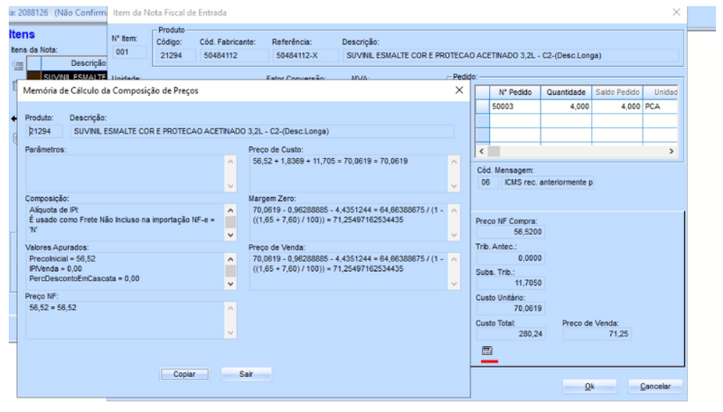Screen dimensions: 723x412
Task: Click the Preço NF Compra field
Action: pos(511,232)
